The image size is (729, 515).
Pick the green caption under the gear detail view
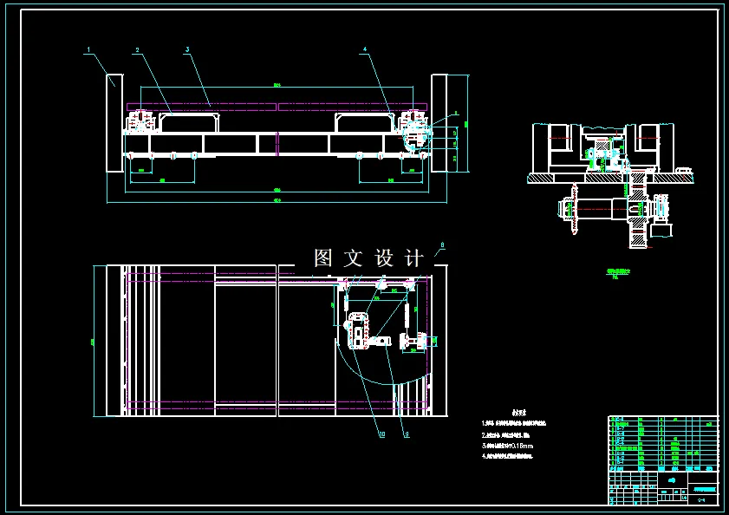pyautogui.click(x=618, y=274)
